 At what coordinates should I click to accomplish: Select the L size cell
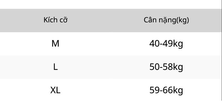click(55, 67)
